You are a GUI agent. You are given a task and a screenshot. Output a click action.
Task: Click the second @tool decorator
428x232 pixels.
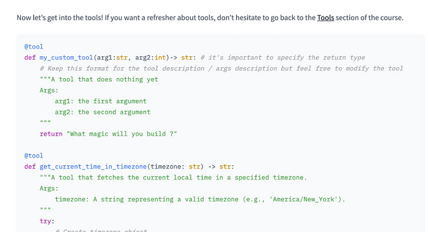pos(34,156)
